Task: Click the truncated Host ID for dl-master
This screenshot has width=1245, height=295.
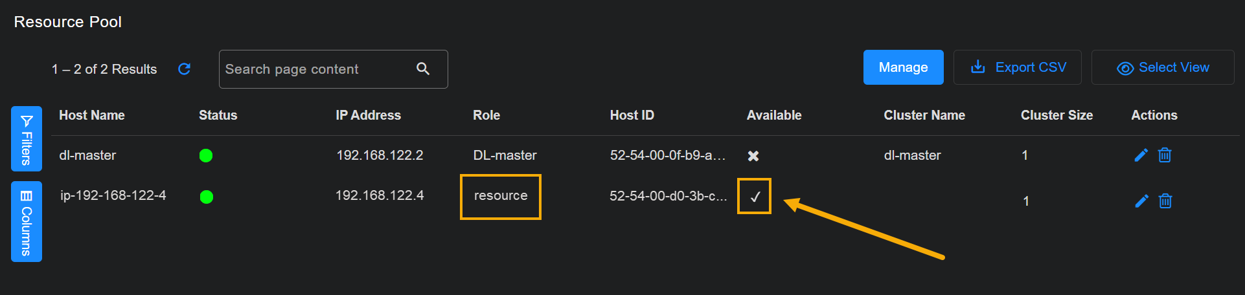Action: [x=667, y=155]
